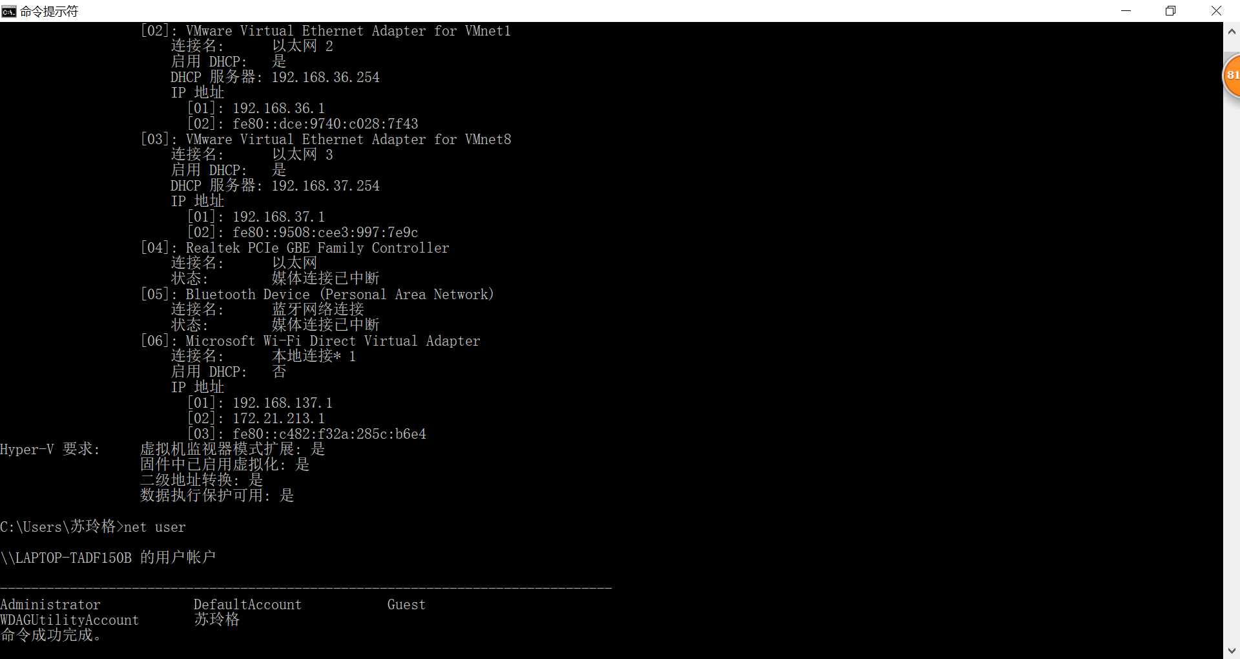
Task: Close the Command Prompt window
Action: [x=1216, y=11]
